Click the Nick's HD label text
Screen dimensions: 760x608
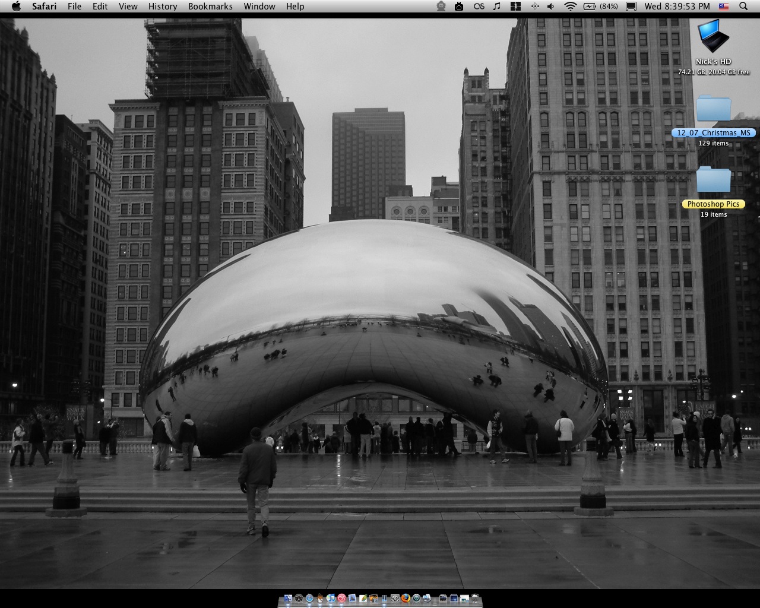pos(714,62)
